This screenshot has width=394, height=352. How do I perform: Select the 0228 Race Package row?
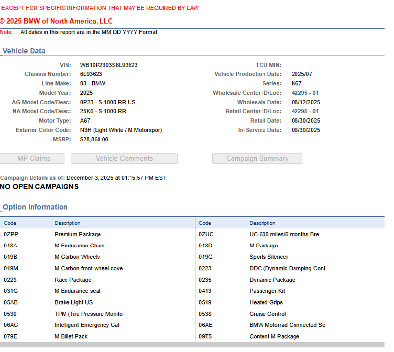point(73,280)
